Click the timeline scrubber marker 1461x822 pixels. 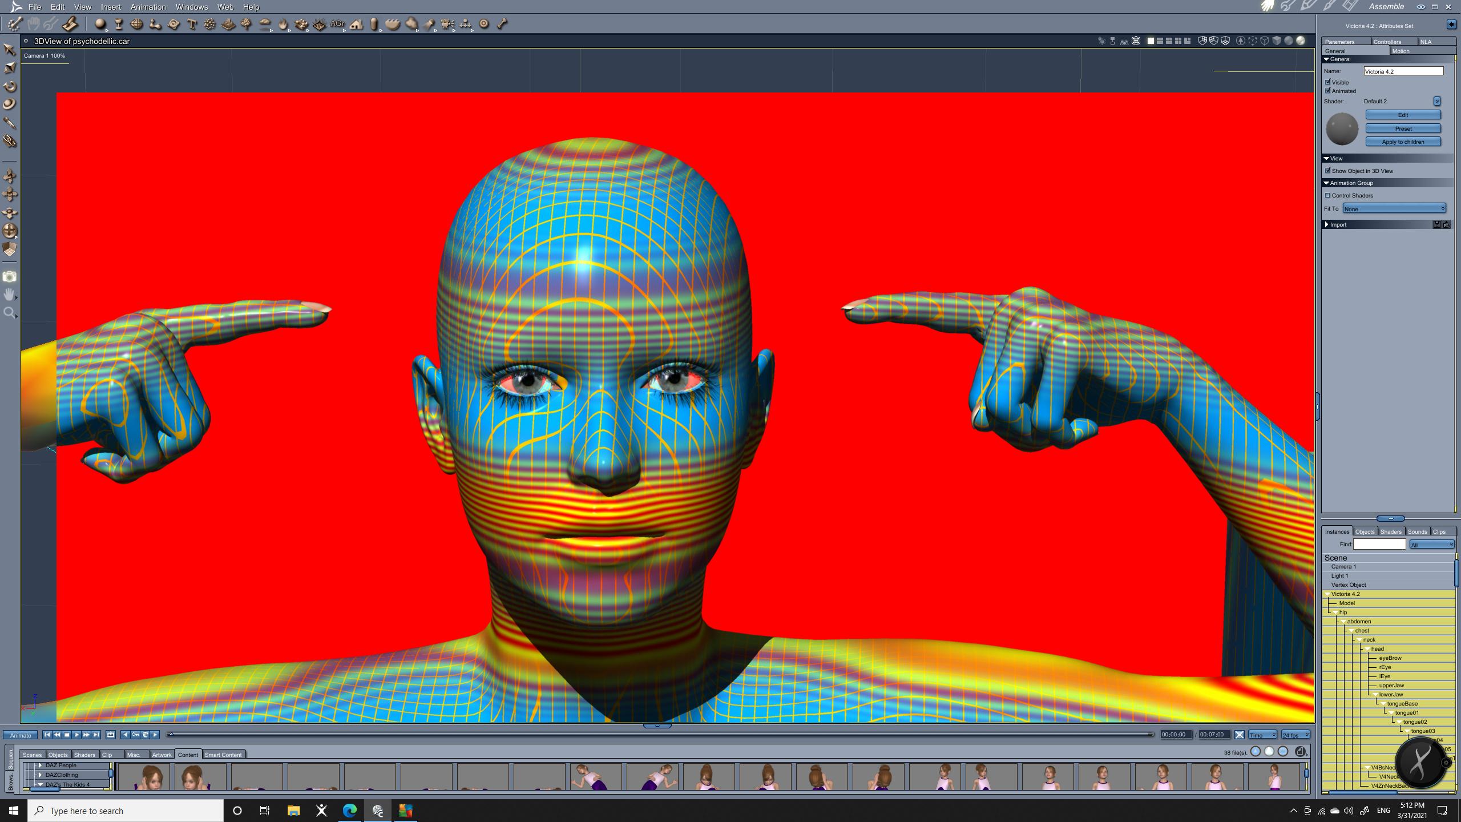(x=170, y=735)
